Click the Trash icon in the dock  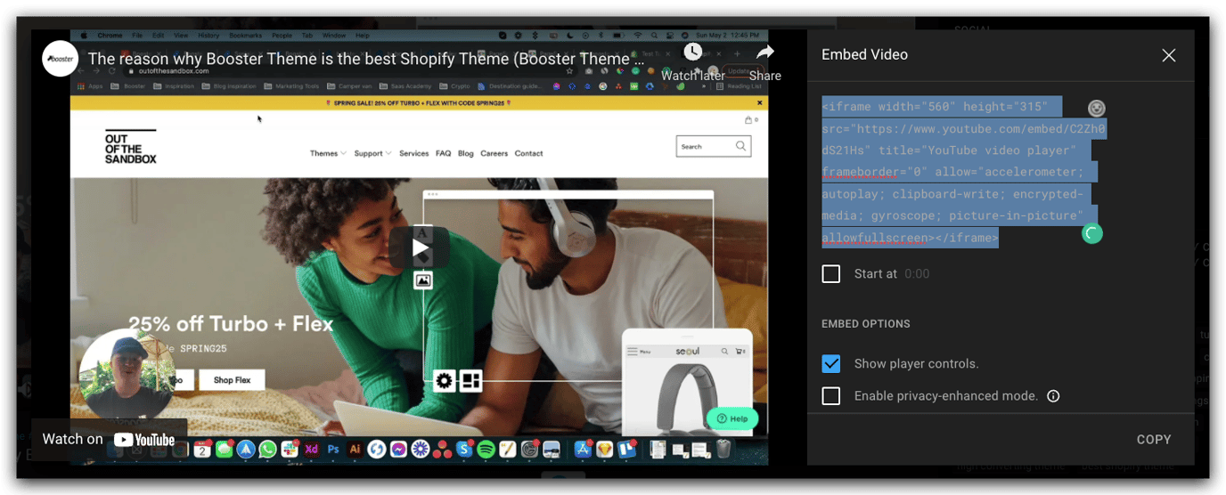pos(723,450)
